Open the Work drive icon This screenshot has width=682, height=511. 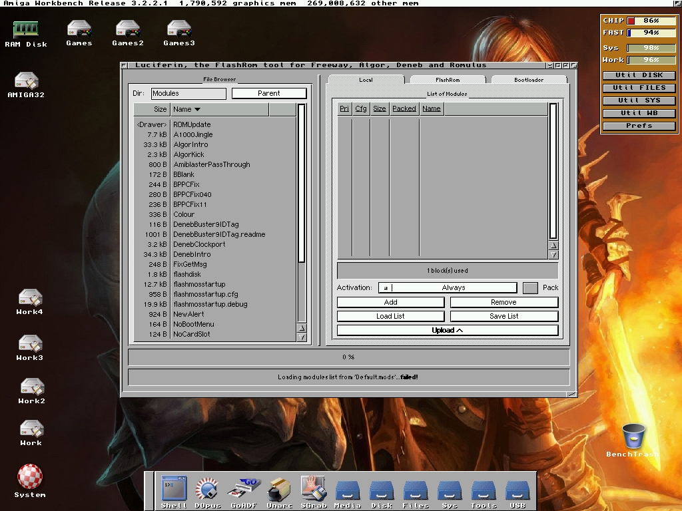[x=31, y=432]
